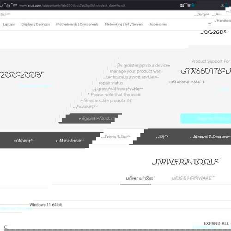
Task: Open the grid extensions icon in toolbar
Action: pos(182,6)
